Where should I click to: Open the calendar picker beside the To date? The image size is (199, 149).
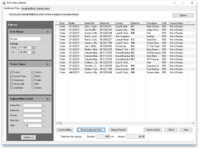pyautogui.click(x=33, y=52)
